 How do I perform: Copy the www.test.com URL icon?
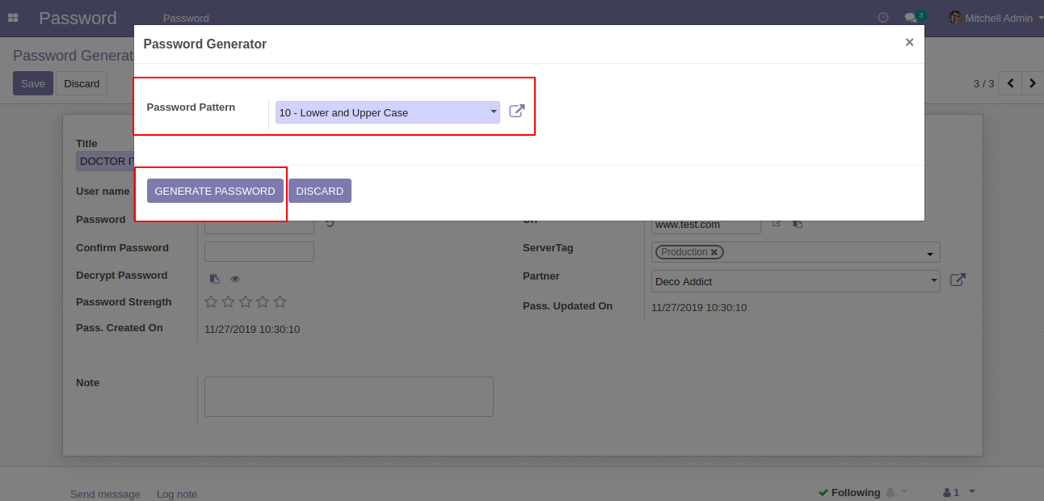(x=798, y=223)
